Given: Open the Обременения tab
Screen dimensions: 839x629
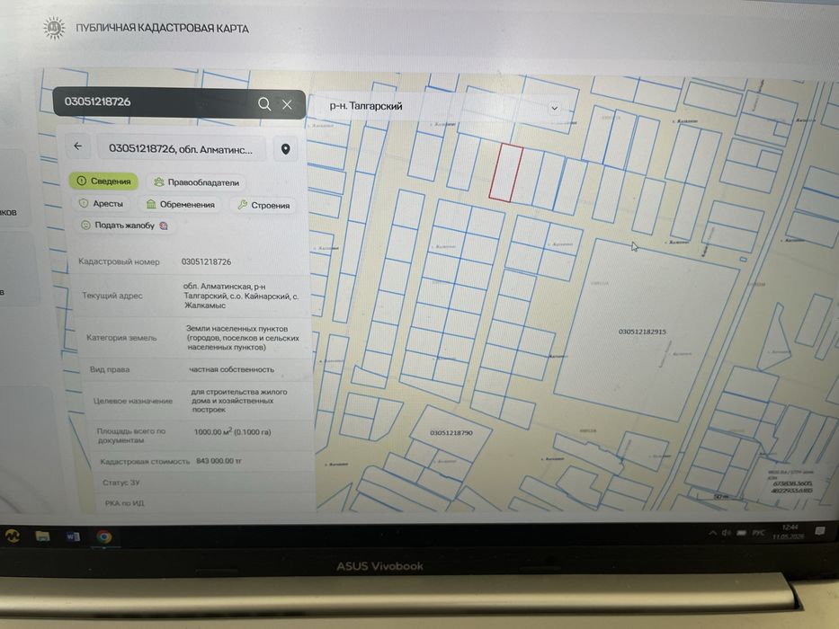Looking at the screenshot, I should pyautogui.click(x=181, y=204).
